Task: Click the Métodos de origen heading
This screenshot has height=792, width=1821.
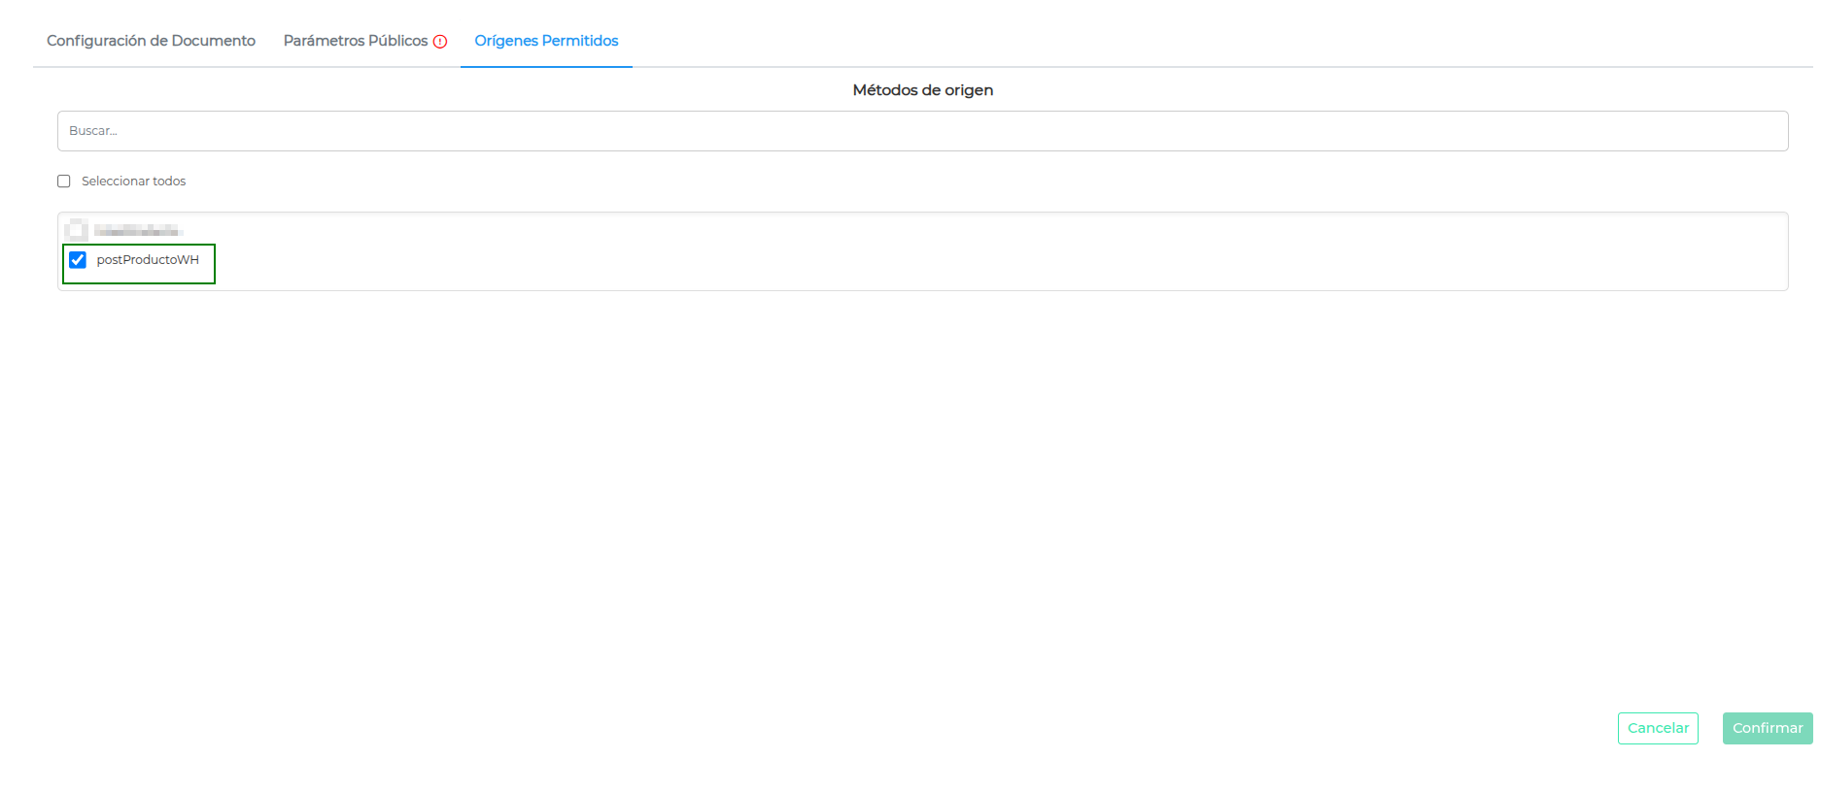Action: pyautogui.click(x=922, y=90)
